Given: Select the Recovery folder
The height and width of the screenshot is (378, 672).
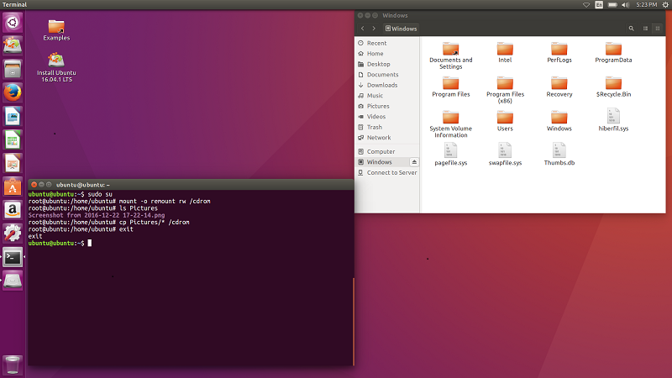Looking at the screenshot, I should pyautogui.click(x=559, y=87).
